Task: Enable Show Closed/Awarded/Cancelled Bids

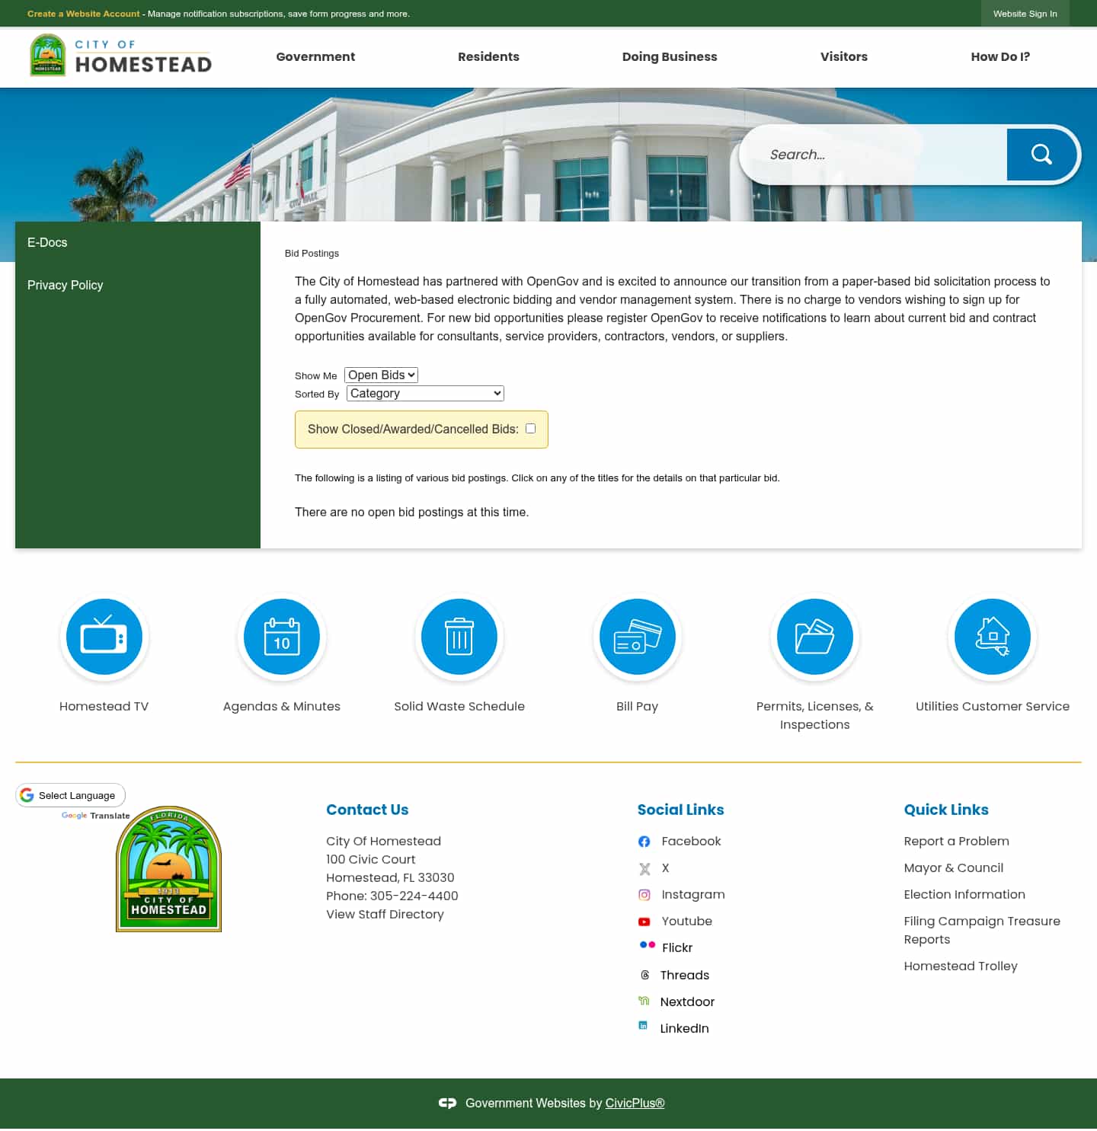Action: pos(530,429)
